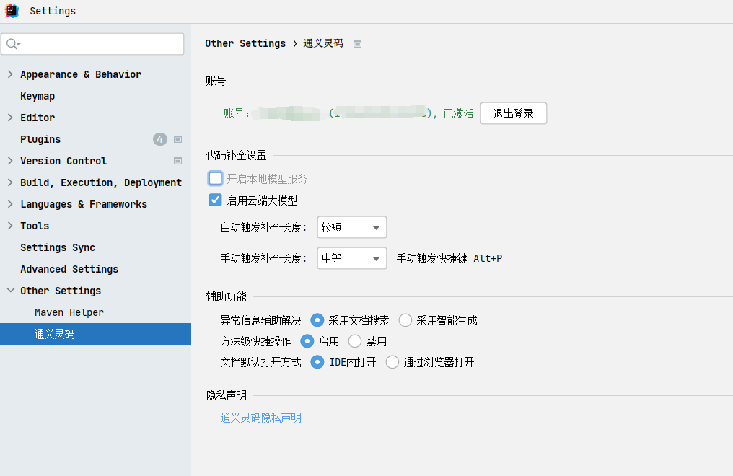The image size is (733, 476).
Task: Click the 通义灵码 breadcrumb title
Action: point(323,43)
